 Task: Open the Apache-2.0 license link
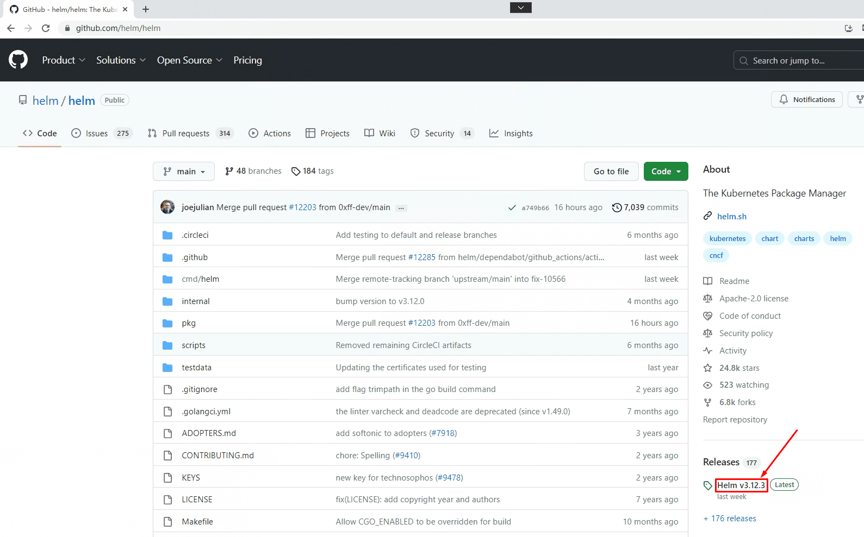click(754, 299)
